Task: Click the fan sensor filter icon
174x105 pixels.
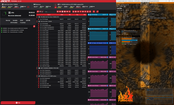Action: 83,11
